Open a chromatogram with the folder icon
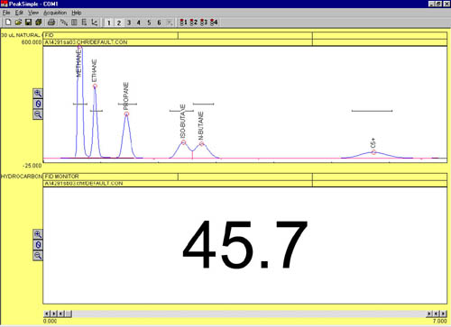The image size is (451, 327). click(18, 22)
